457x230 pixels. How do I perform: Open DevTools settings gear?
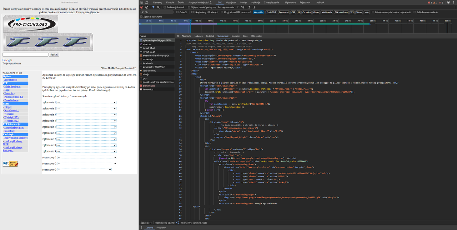click(448, 2)
